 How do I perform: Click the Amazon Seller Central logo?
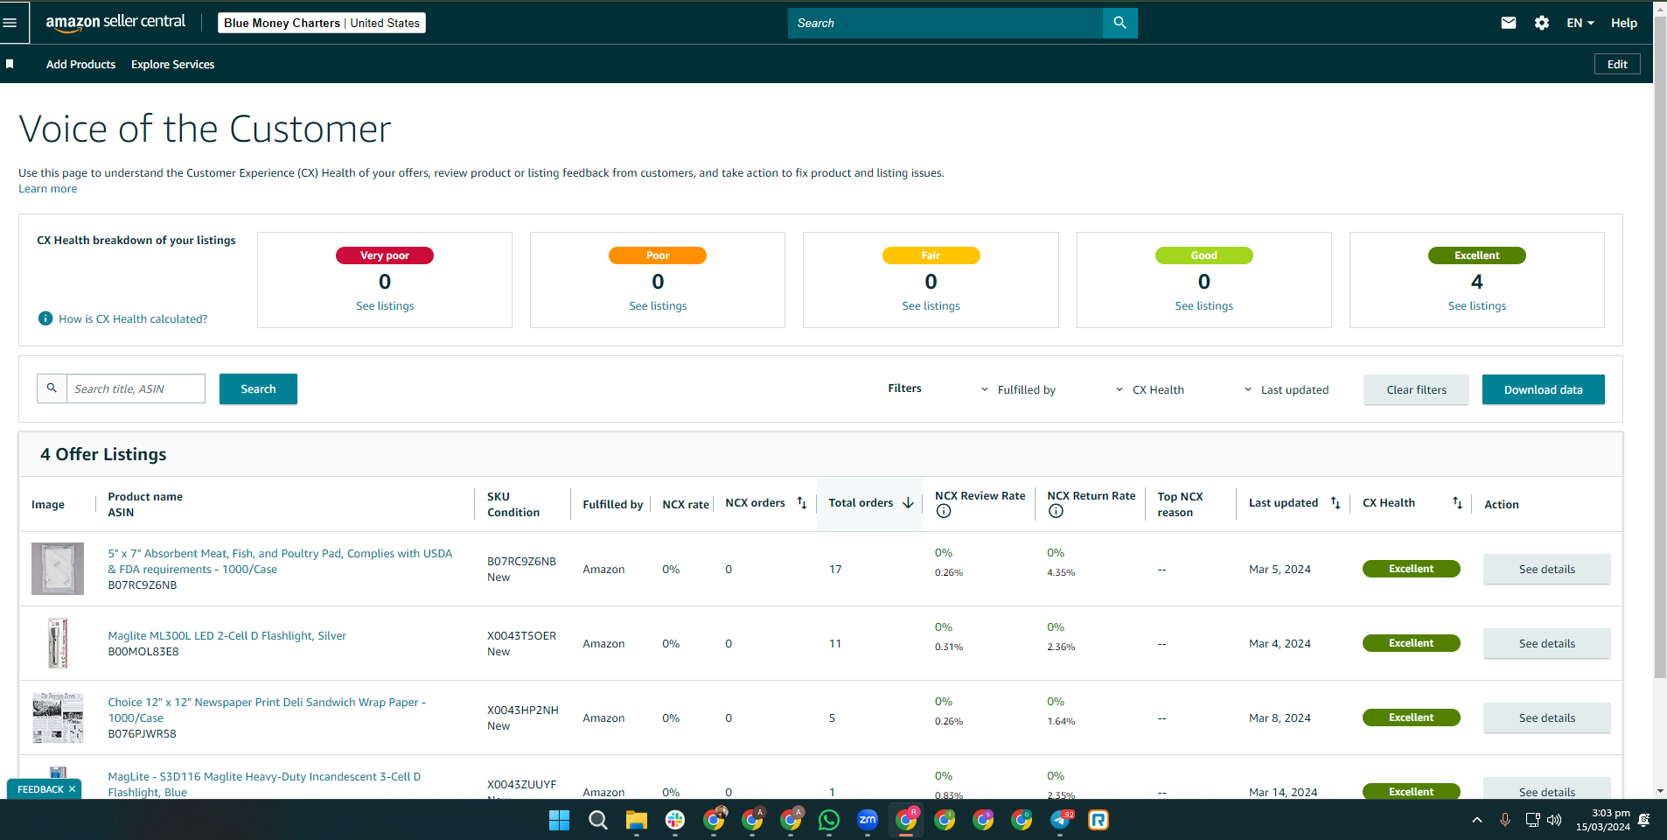(115, 23)
